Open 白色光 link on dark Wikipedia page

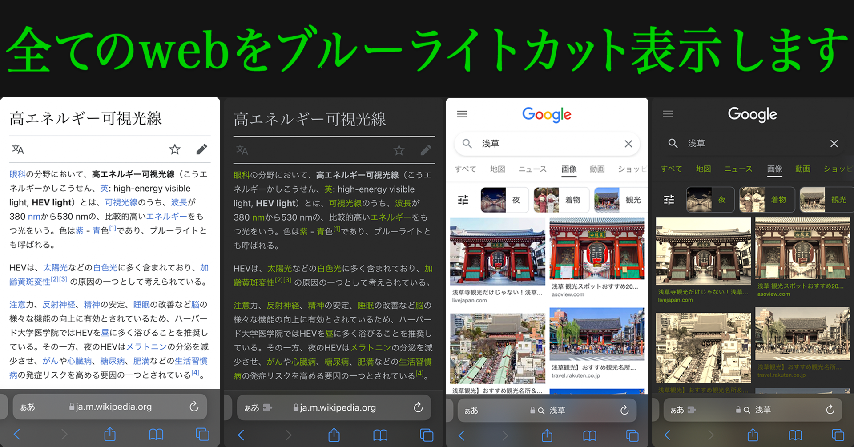point(330,268)
